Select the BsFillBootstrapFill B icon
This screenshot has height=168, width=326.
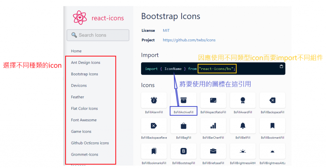pyautogui.click(x=183, y=151)
